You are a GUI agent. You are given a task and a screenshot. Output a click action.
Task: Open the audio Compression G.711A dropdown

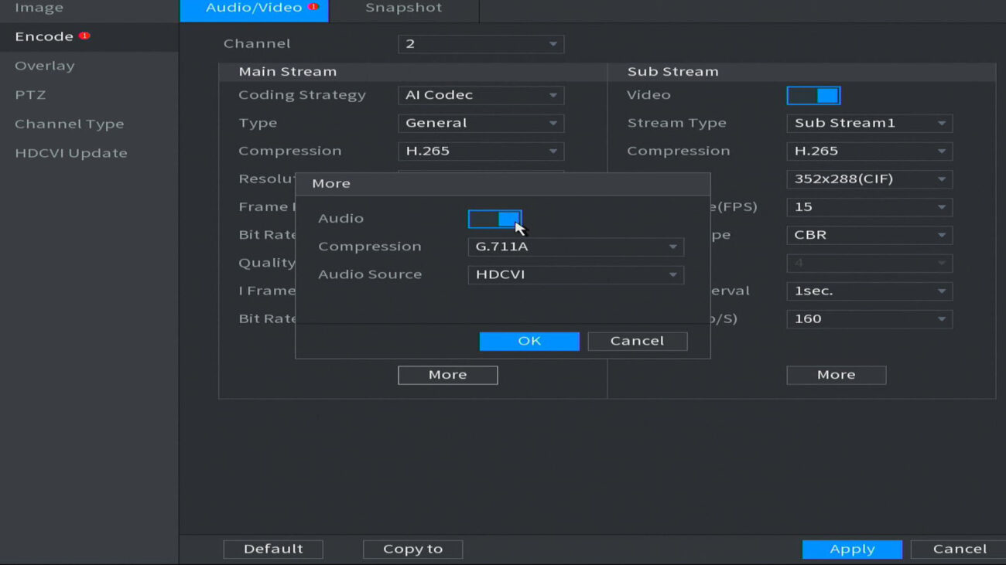pyautogui.click(x=575, y=247)
